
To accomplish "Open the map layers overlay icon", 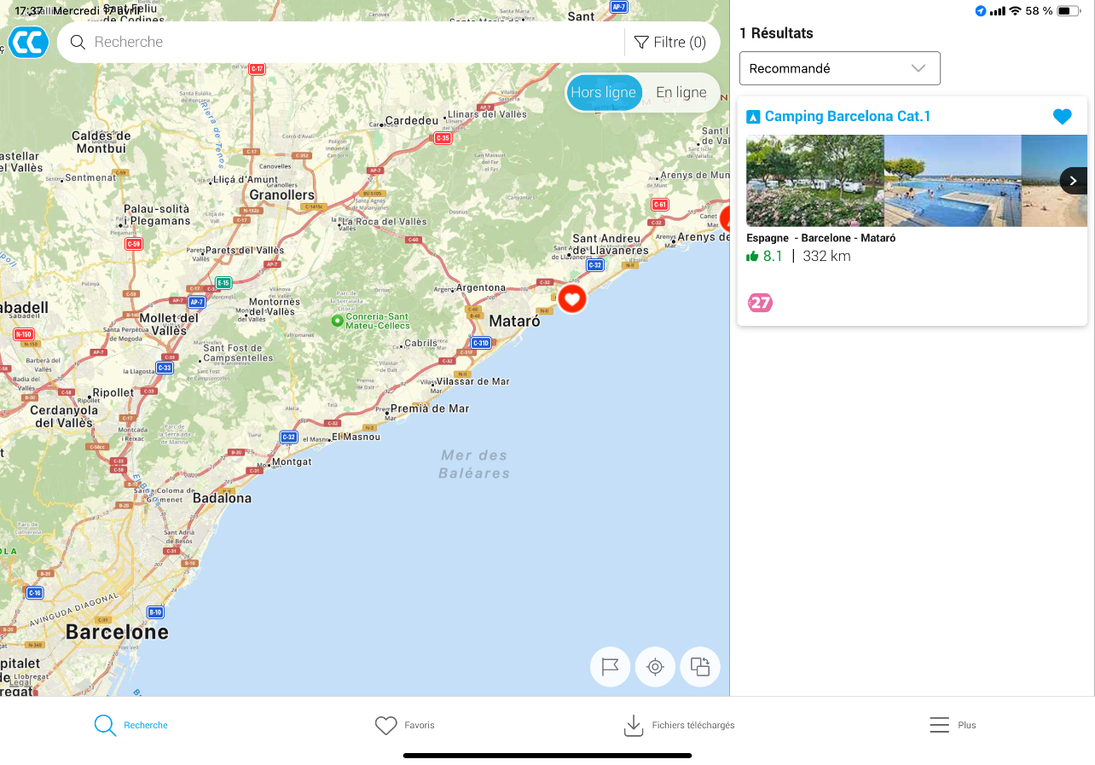I will pyautogui.click(x=700, y=667).
